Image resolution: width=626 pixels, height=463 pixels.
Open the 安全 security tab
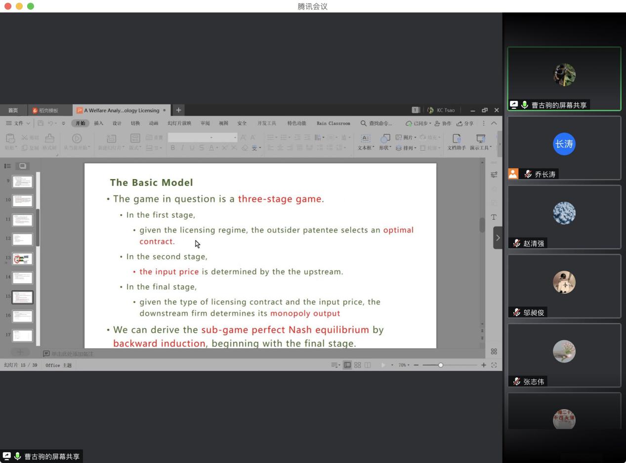[242, 123]
